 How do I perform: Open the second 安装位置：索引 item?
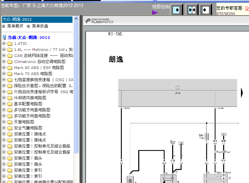coord(28,176)
